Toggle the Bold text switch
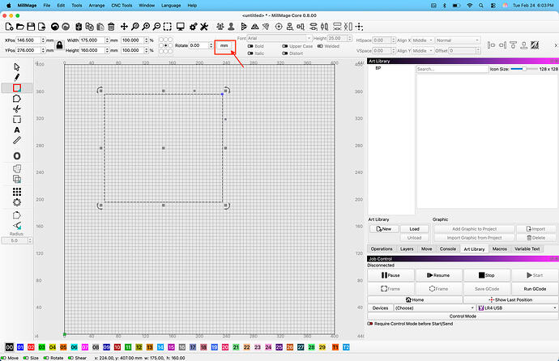Screen dimensions: 559x361 point(250,46)
